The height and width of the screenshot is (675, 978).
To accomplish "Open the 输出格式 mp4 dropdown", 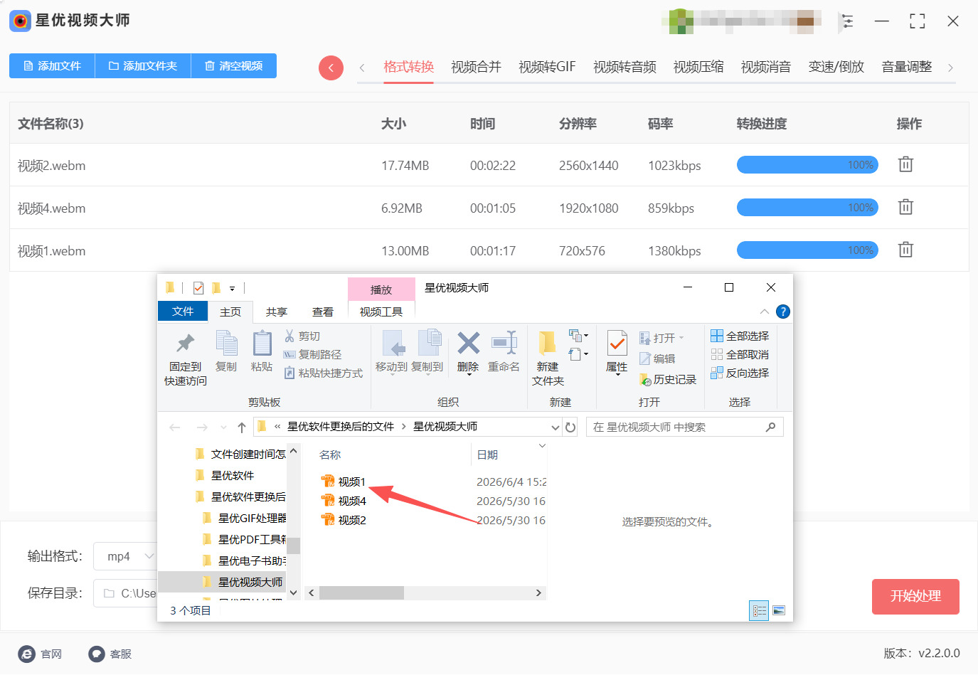I will (124, 556).
